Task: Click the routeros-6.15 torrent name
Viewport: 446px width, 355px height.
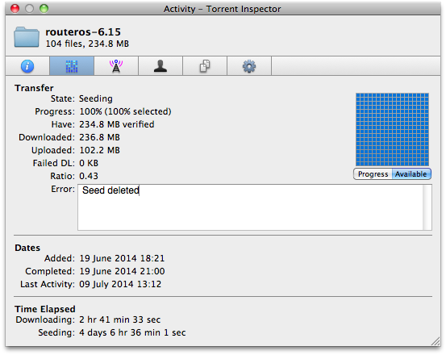Action: [83, 31]
